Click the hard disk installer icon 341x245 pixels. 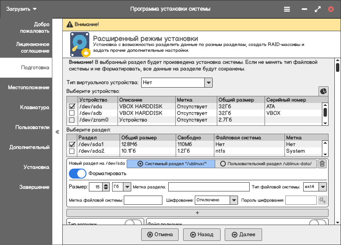tap(80, 44)
